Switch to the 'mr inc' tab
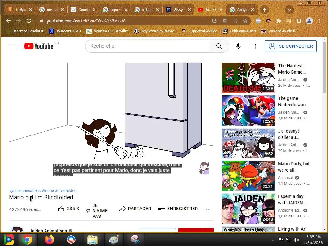Viewport: 328px width, 246px height. (52, 10)
